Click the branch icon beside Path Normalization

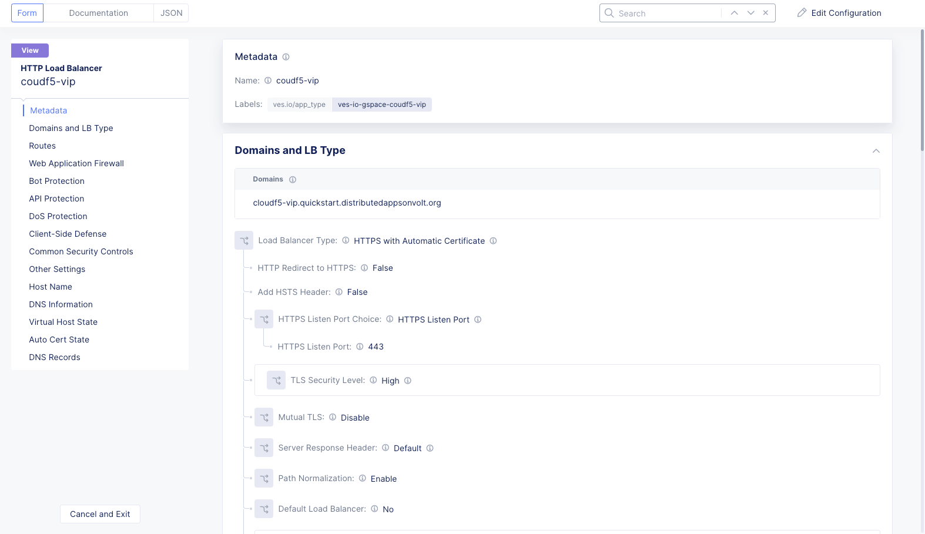[264, 479]
